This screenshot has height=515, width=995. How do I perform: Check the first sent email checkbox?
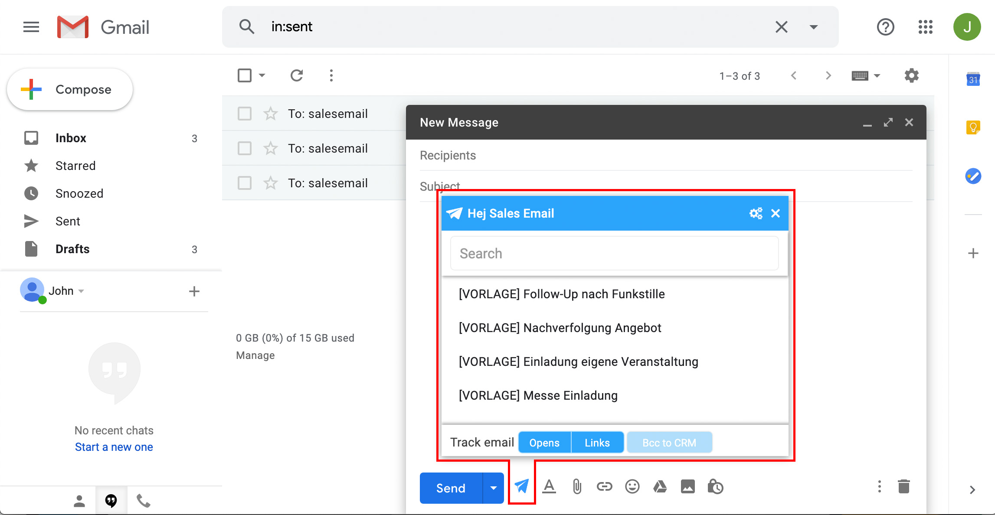click(x=245, y=114)
